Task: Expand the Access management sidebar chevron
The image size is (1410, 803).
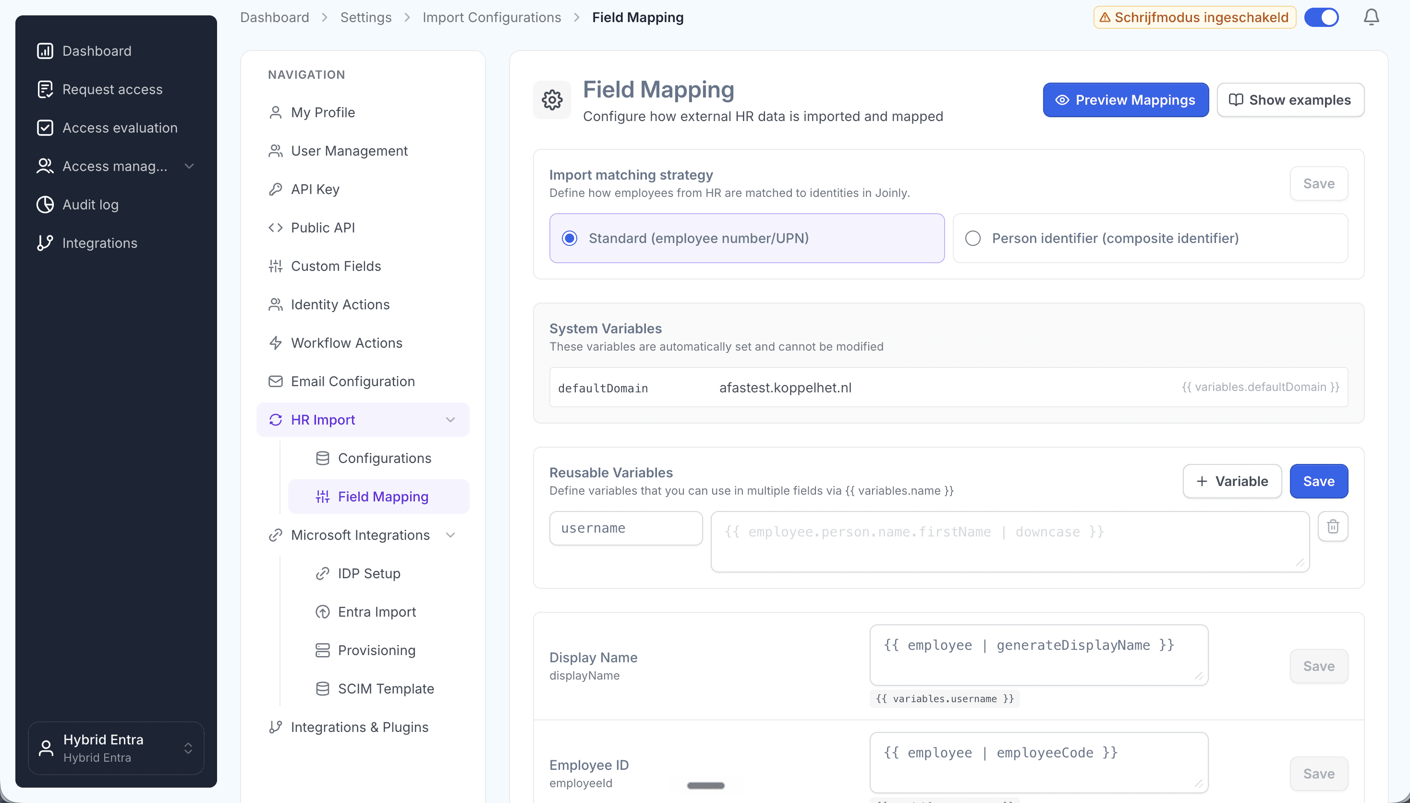Action: pos(189,166)
